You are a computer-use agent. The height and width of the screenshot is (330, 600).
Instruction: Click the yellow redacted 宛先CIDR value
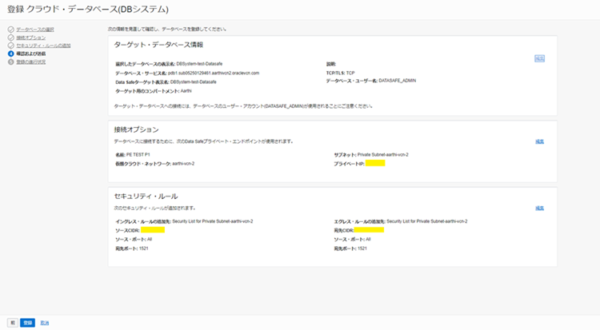pos(370,229)
